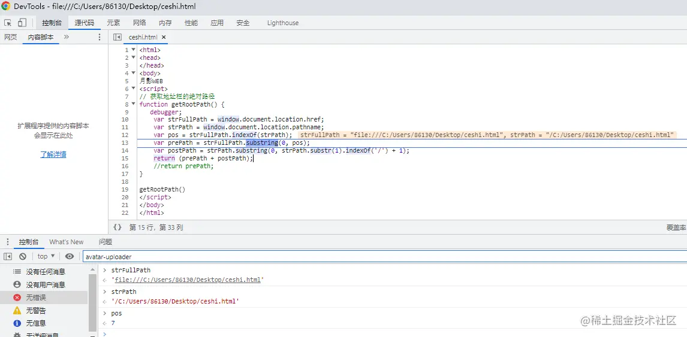Screen dimensions: 687x337
Task: Click the empty console prompt line
Action: [x=393, y=333]
